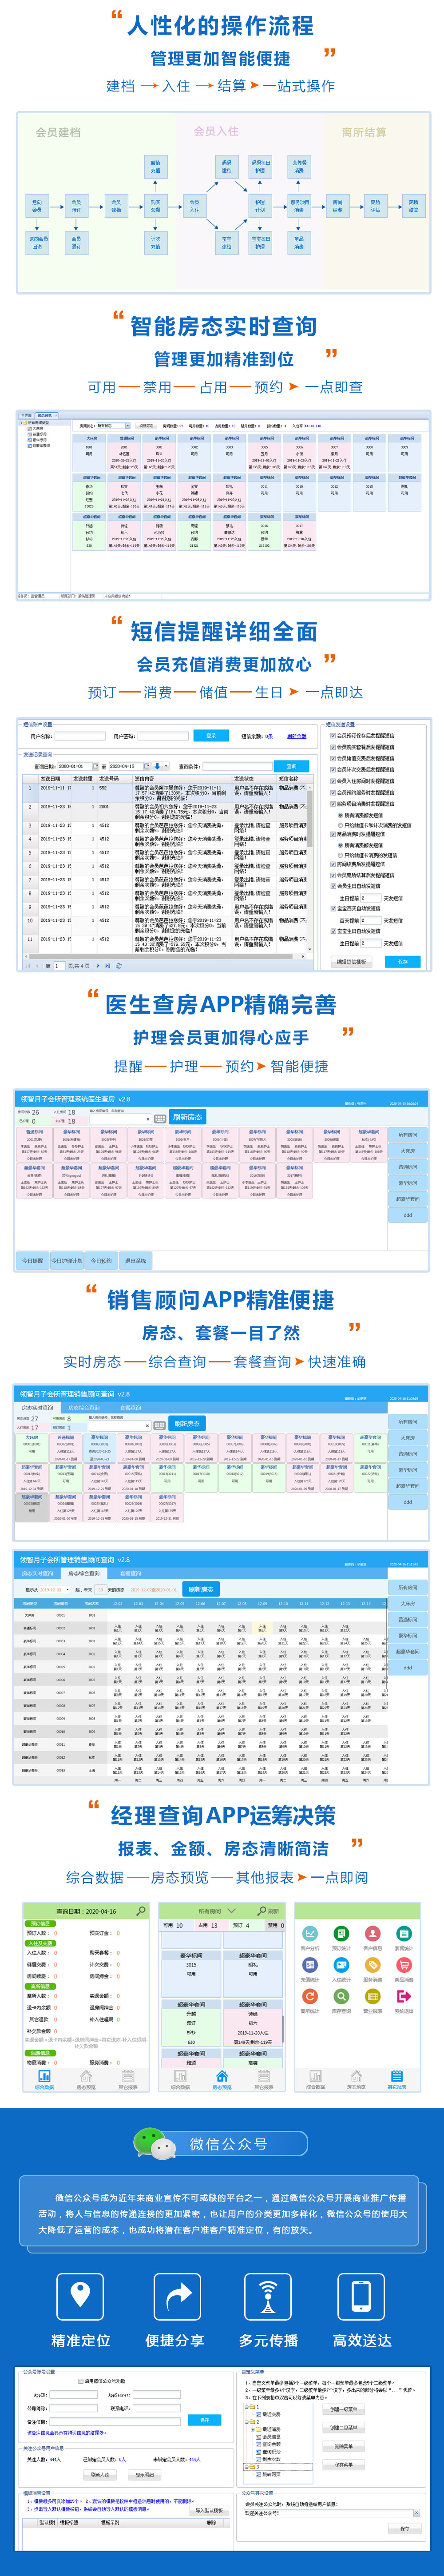This screenshot has height=2576, width=444.
Task: Open 套餐查询 tab above the sales date table
Action: (130, 1573)
